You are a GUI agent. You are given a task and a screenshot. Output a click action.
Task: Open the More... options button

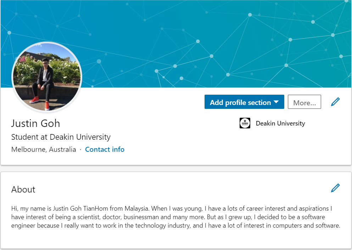pyautogui.click(x=304, y=102)
